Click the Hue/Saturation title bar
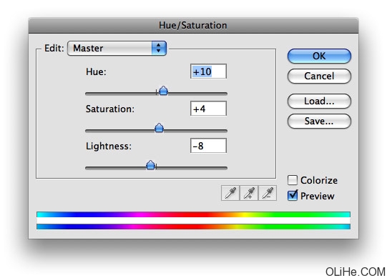This screenshot has width=387, height=278. tap(193, 25)
